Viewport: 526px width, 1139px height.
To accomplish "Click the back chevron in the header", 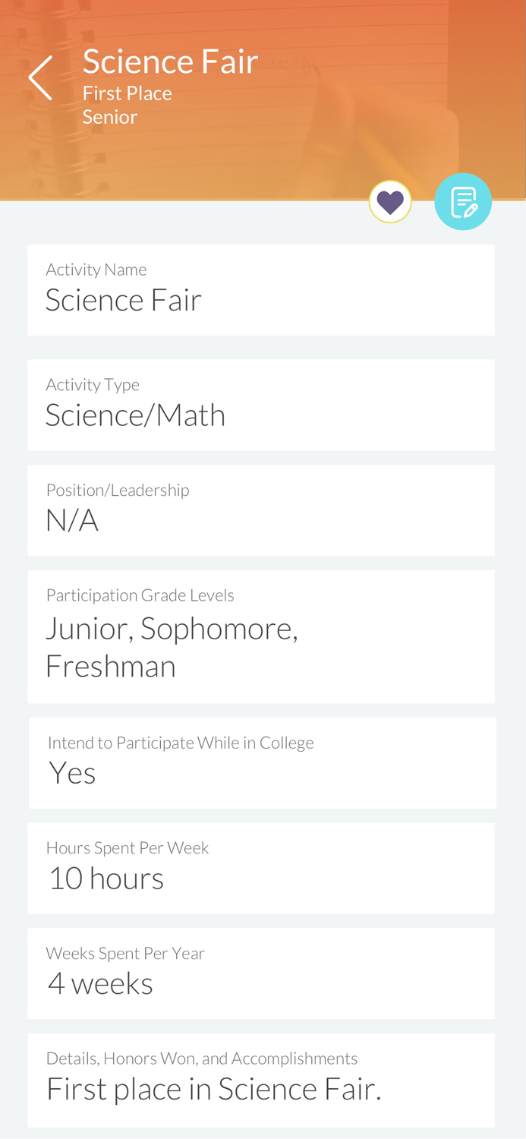I will pyautogui.click(x=39, y=74).
